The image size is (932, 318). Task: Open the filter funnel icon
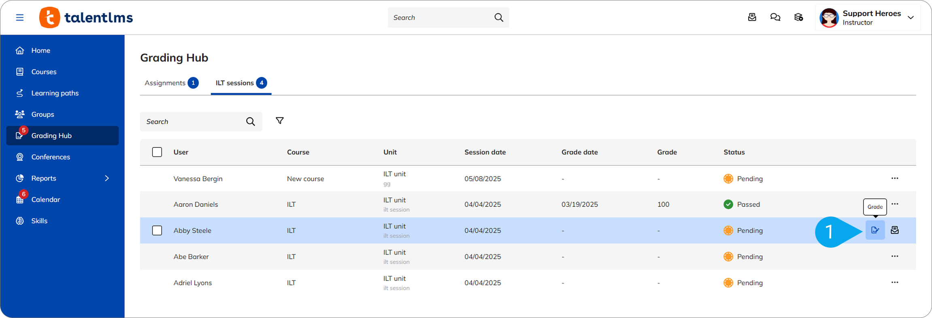click(279, 121)
